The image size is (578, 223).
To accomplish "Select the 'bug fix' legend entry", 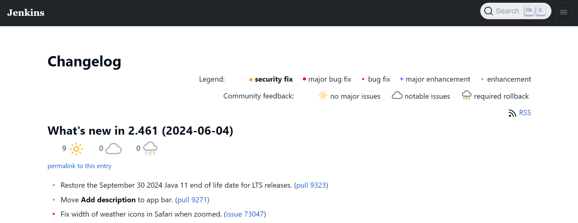I will (x=379, y=79).
